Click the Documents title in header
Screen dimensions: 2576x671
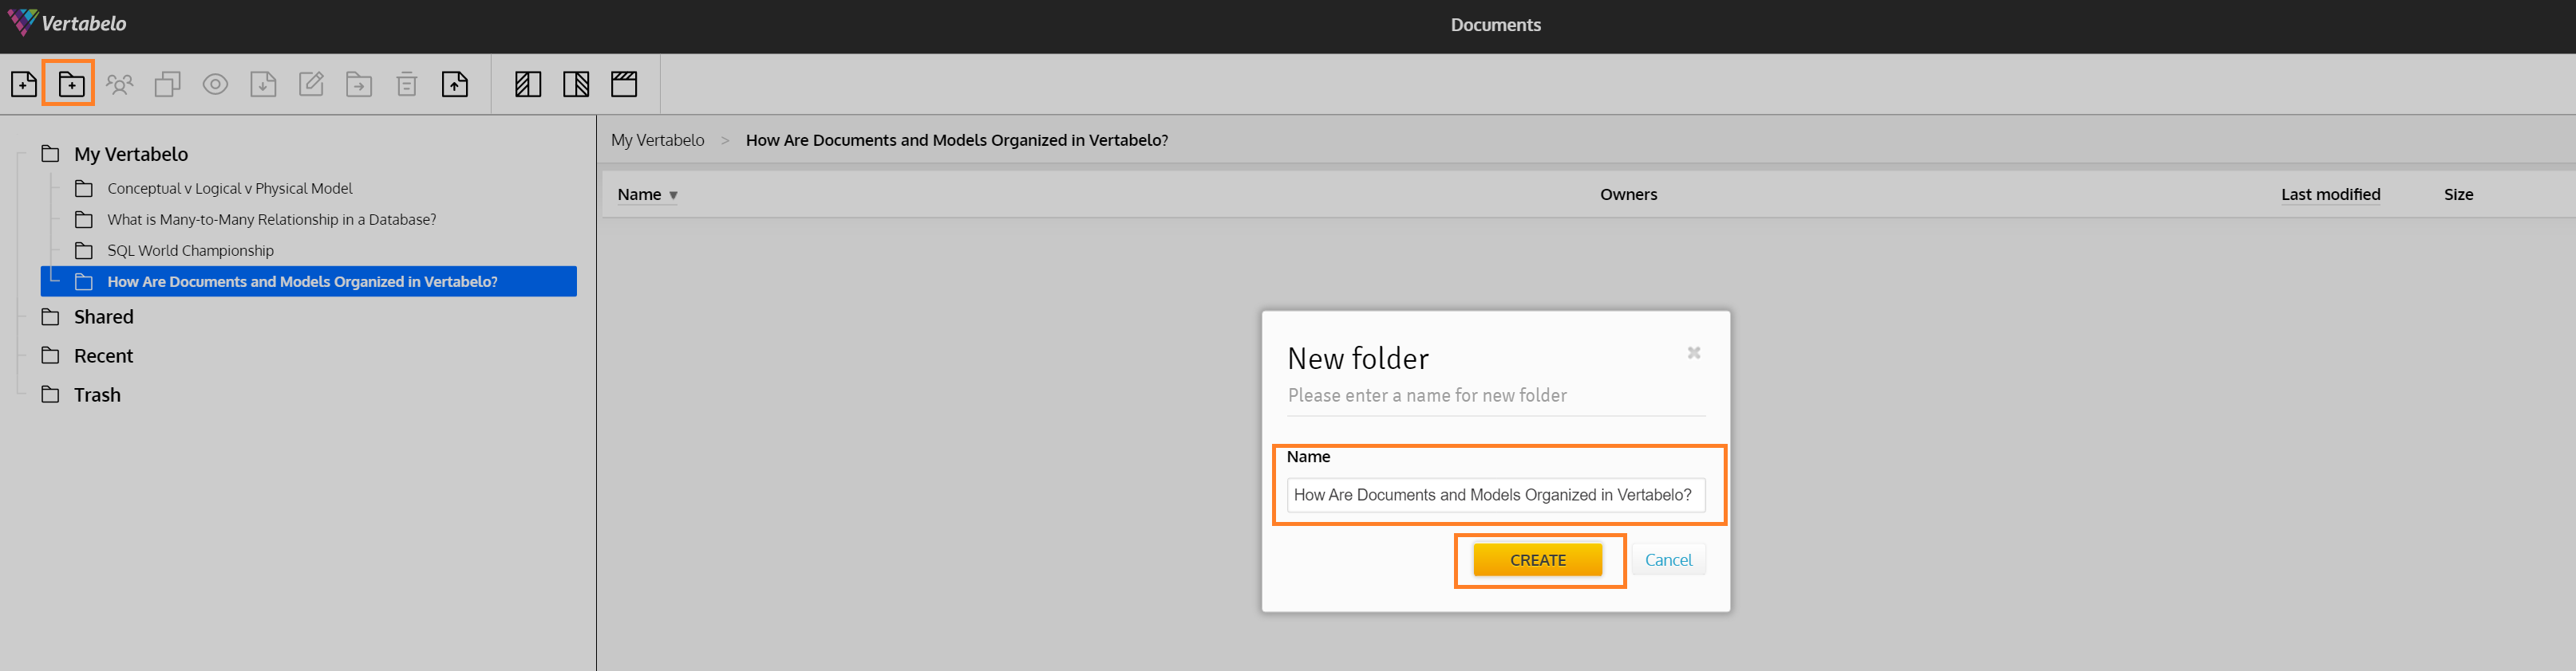pos(1496,25)
